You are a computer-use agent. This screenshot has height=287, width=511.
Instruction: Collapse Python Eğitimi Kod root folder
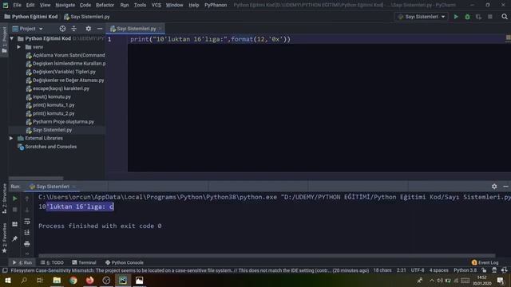[x=12, y=38]
